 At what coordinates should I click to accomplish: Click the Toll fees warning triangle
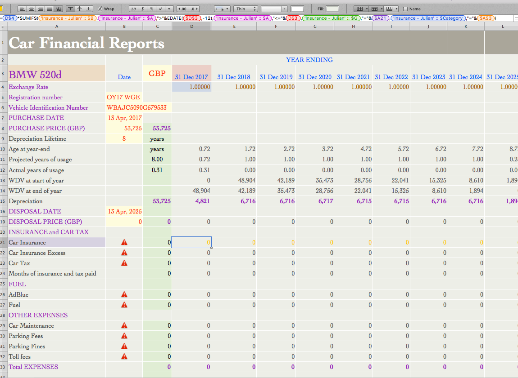[124, 356]
